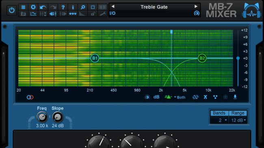The width and height of the screenshot is (264, 148).
Task: Toggle the red-blue linked circles icon
Action: tap(30, 97)
